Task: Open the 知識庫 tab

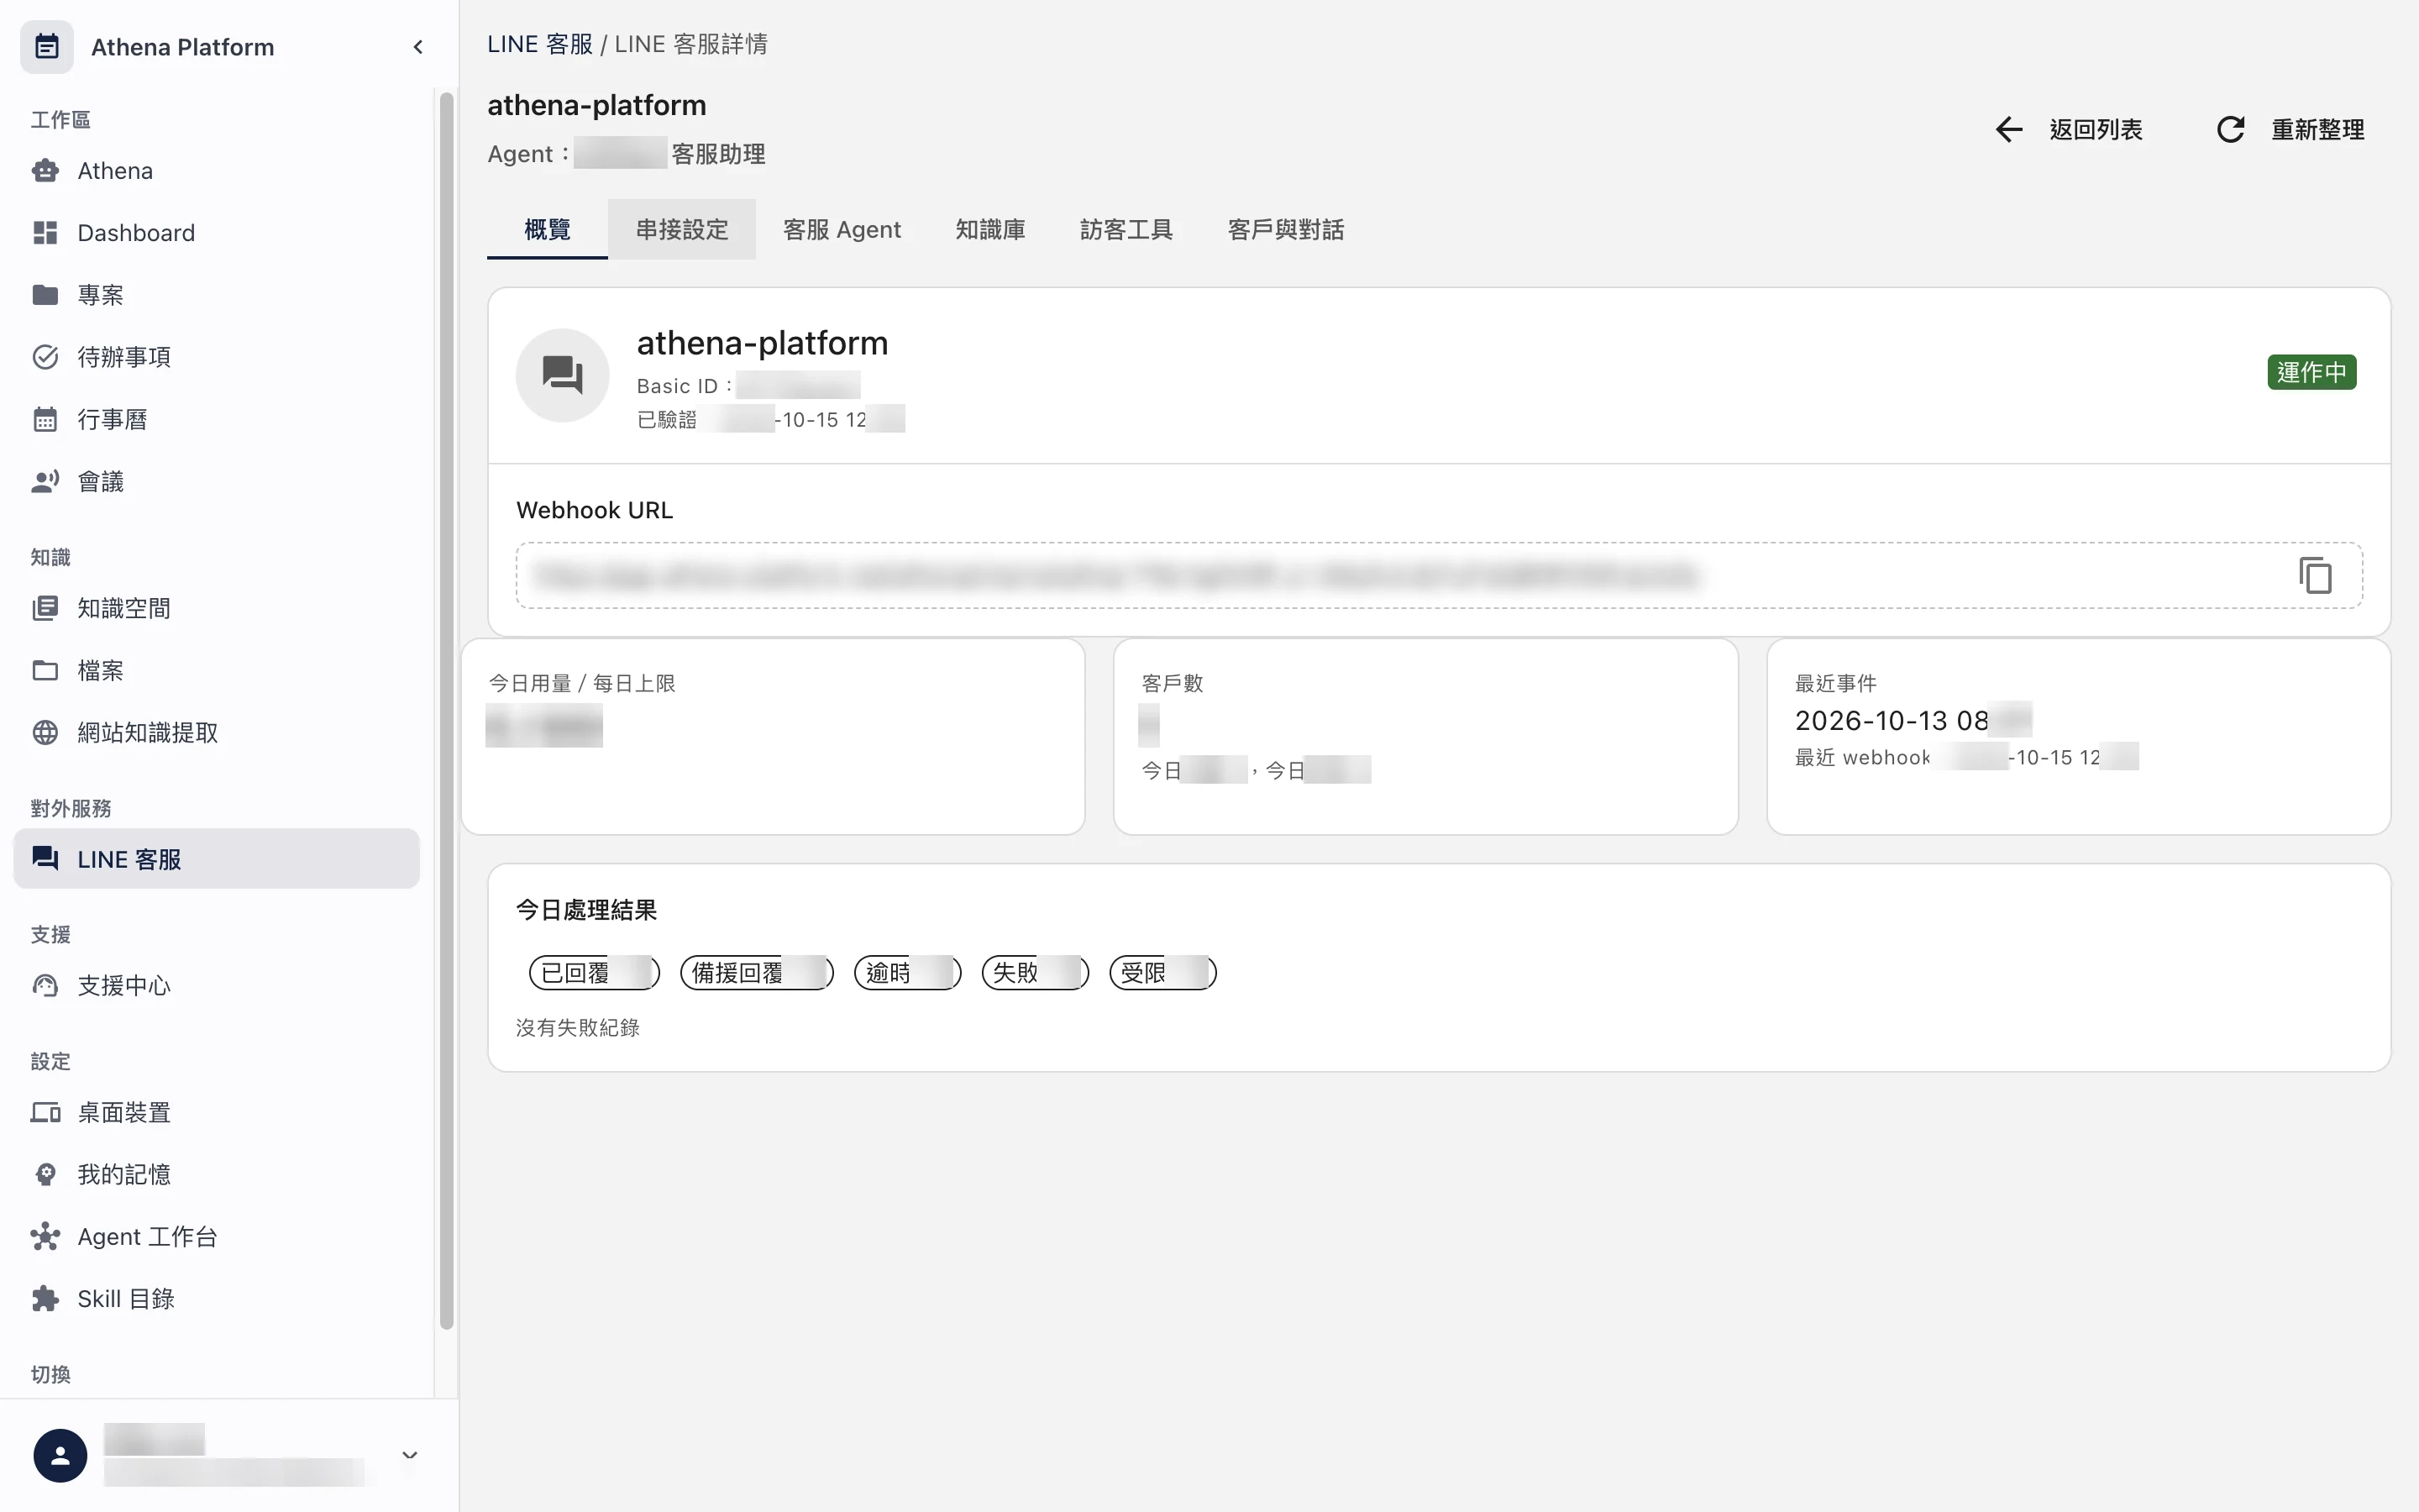Action: tap(989, 229)
